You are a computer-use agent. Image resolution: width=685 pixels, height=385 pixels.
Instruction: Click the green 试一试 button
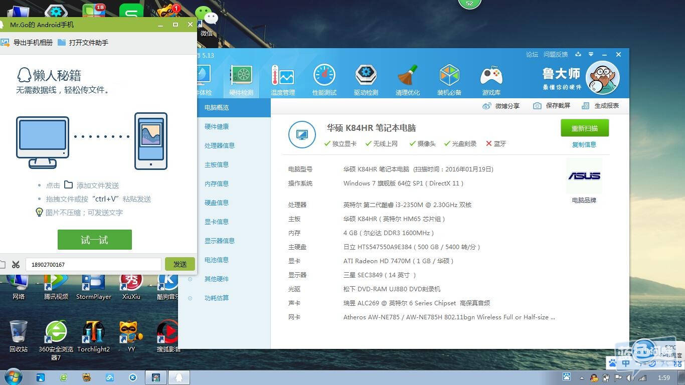(94, 240)
